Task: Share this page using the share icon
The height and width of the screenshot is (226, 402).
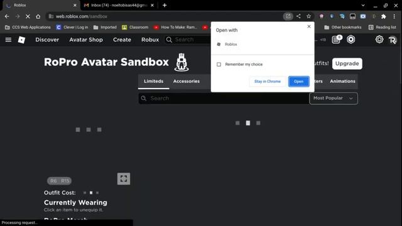Action: 298,16
